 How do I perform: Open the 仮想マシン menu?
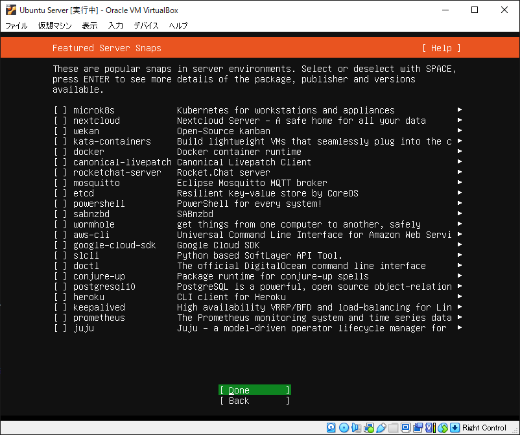[54, 26]
